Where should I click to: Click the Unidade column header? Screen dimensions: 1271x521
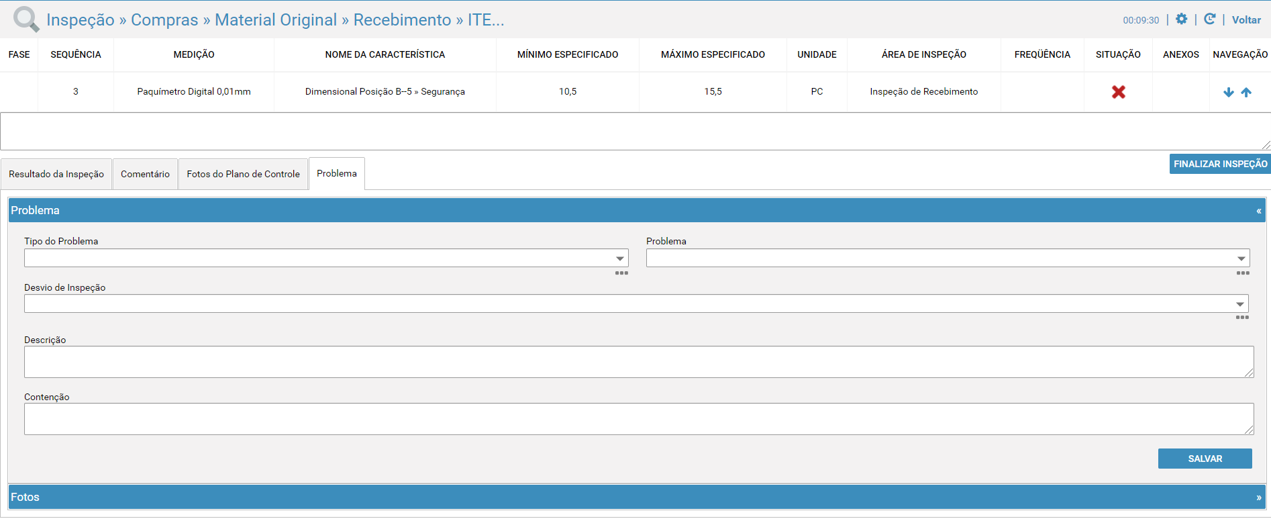(x=817, y=54)
